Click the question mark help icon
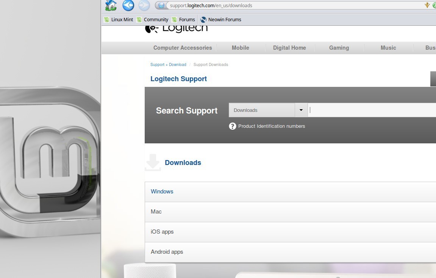The image size is (436, 278). pyautogui.click(x=233, y=126)
